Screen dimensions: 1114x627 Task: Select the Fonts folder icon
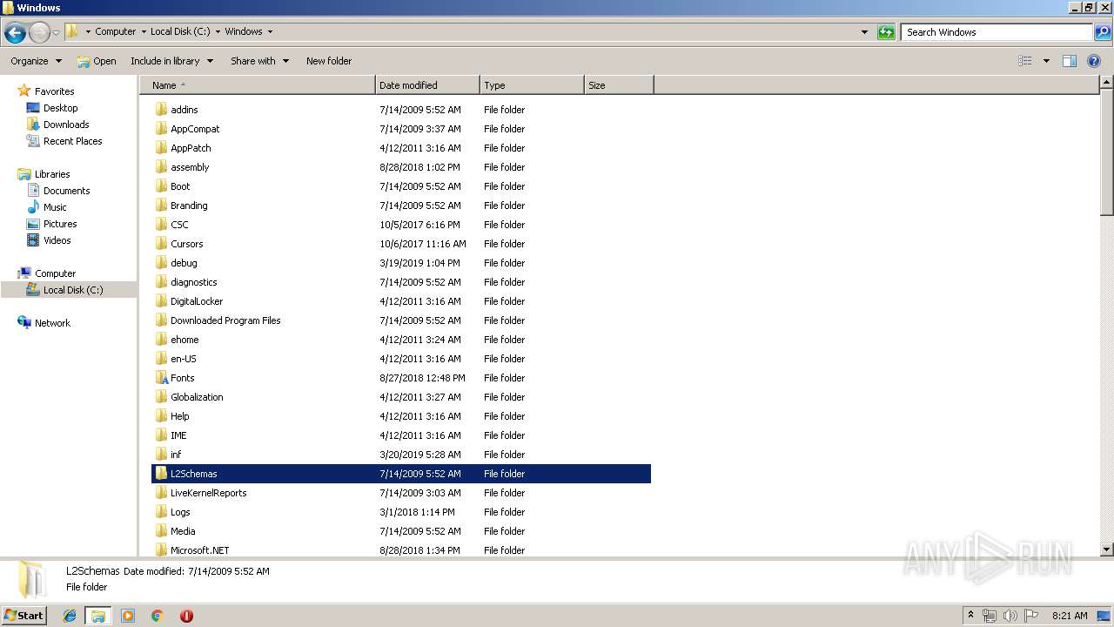coord(161,378)
